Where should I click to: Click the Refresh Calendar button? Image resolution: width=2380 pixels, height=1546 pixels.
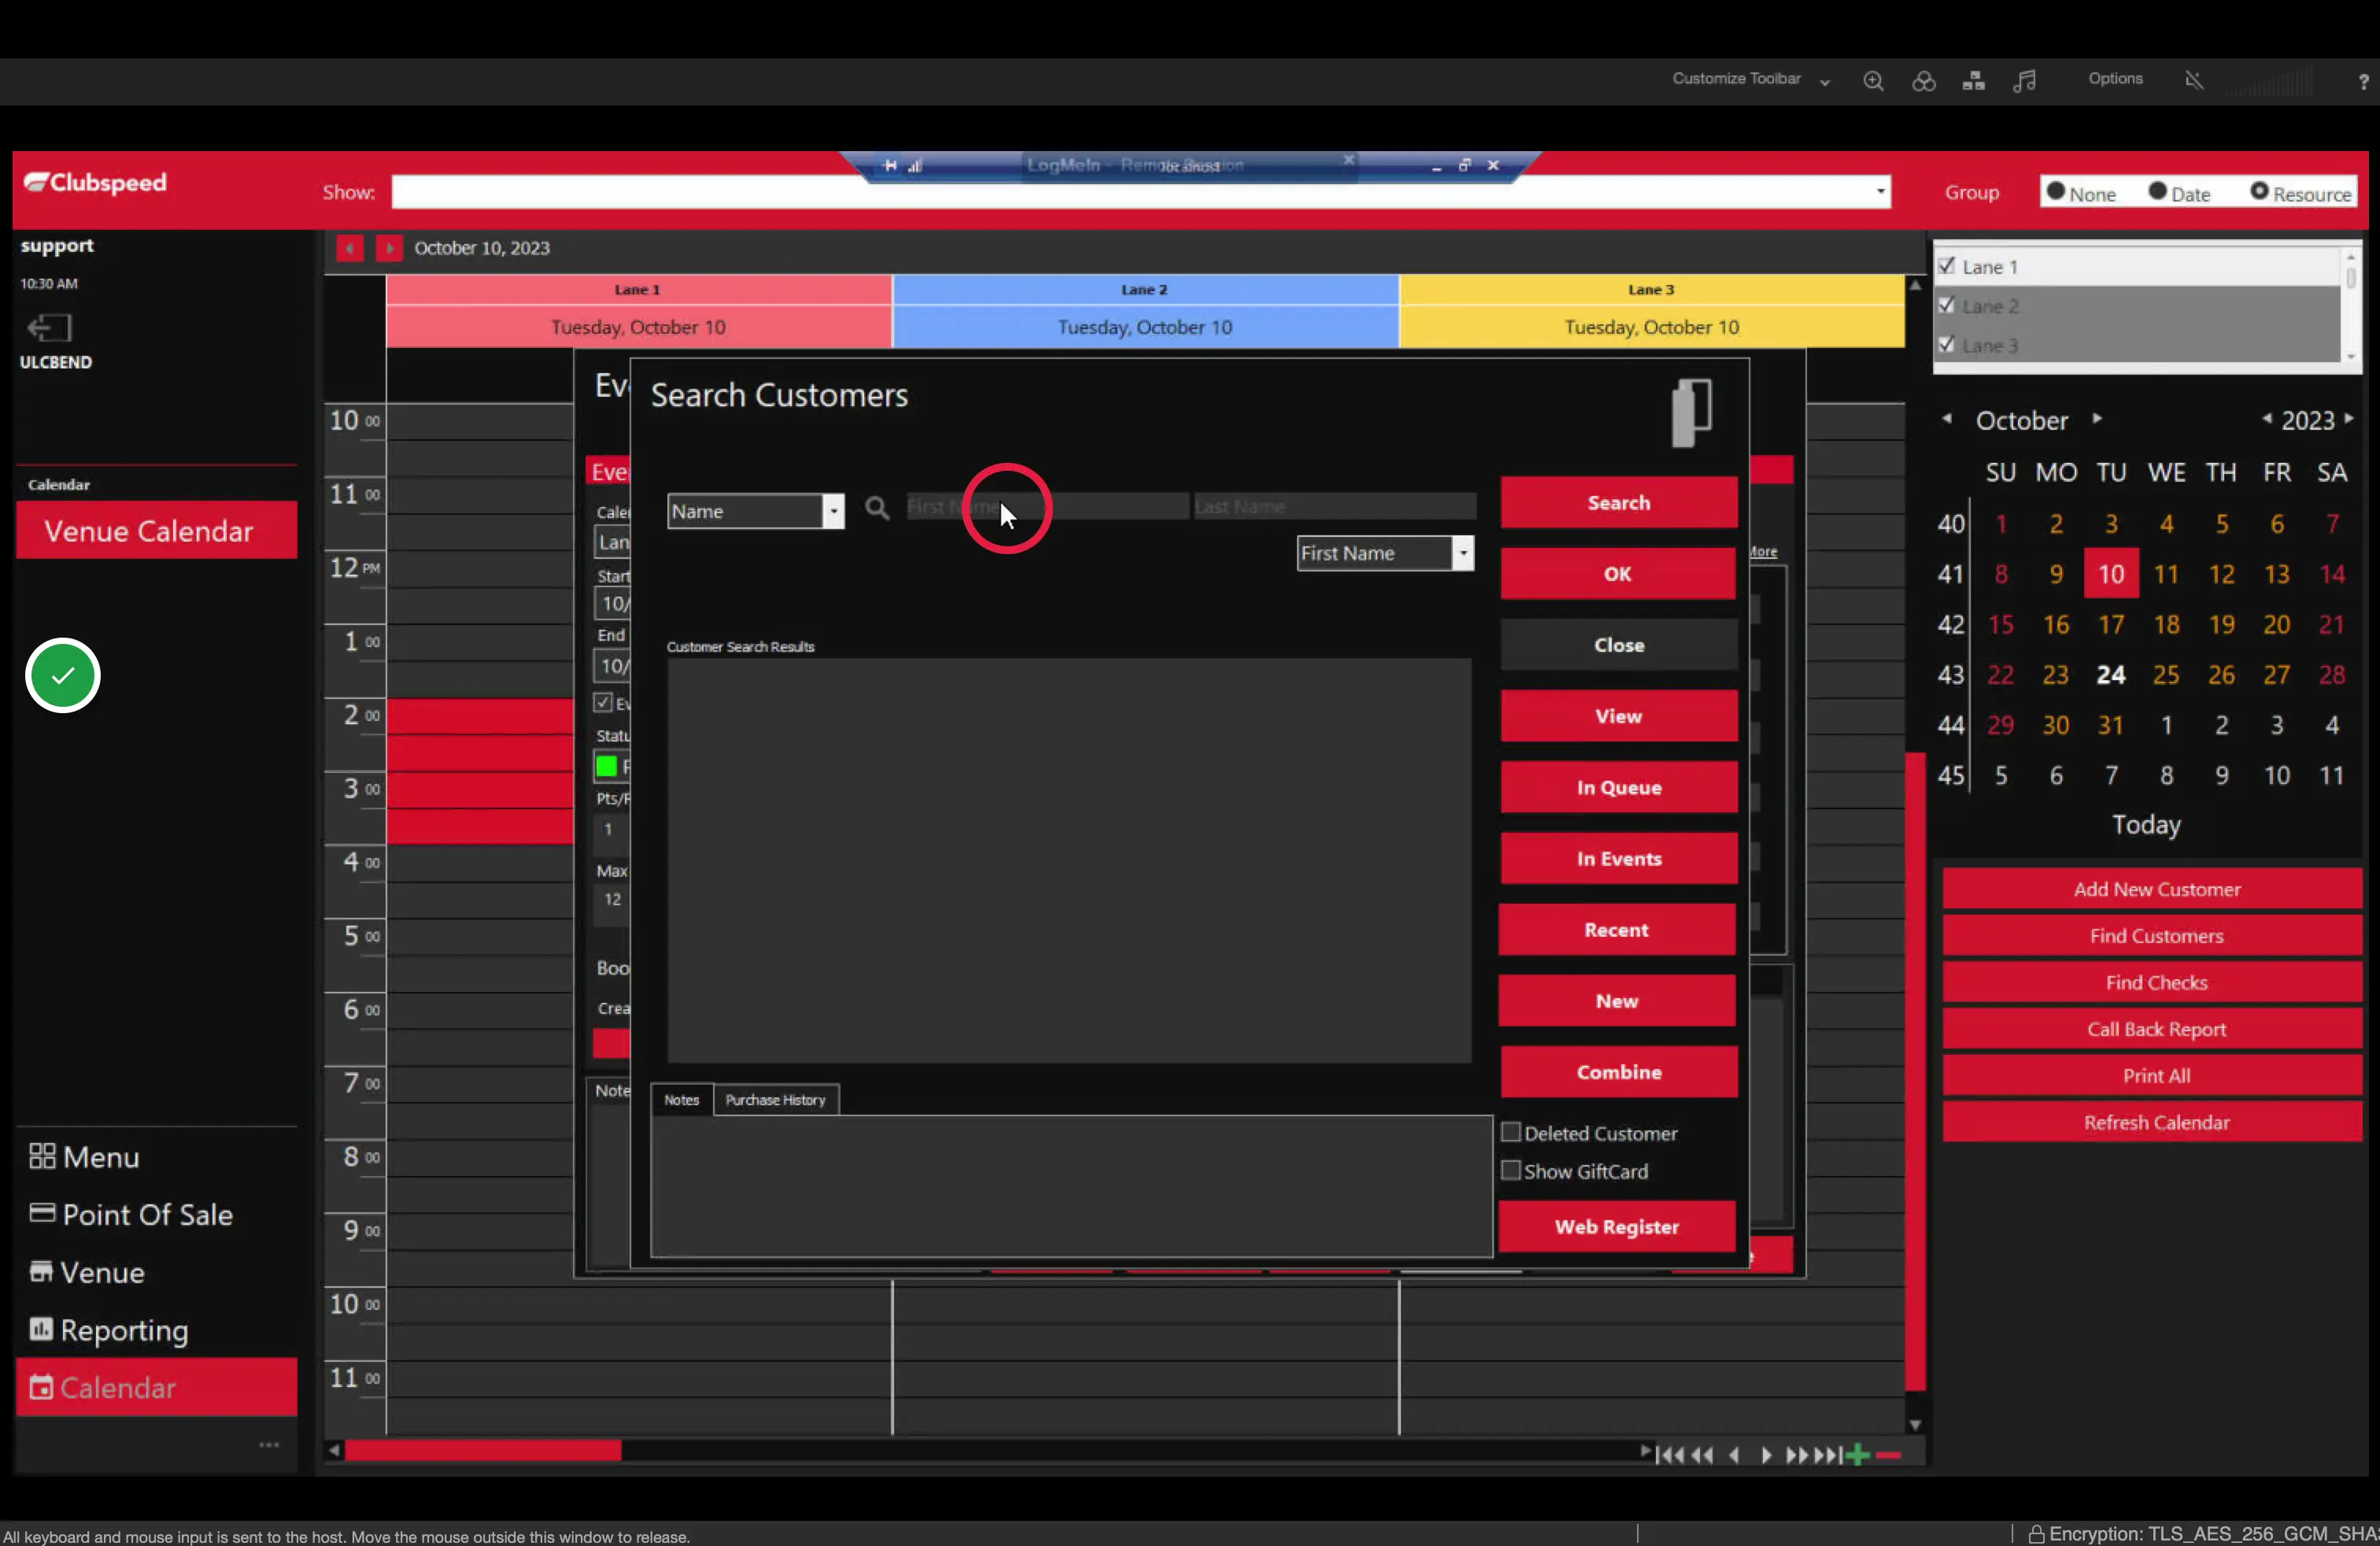[2153, 1122]
